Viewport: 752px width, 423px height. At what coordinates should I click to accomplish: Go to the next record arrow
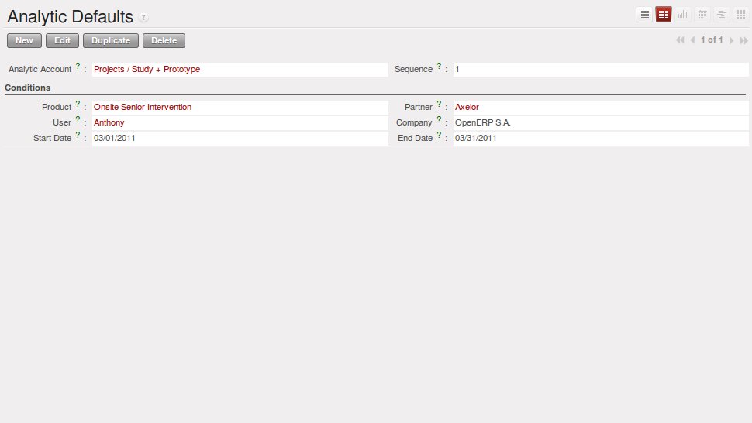pyautogui.click(x=731, y=40)
